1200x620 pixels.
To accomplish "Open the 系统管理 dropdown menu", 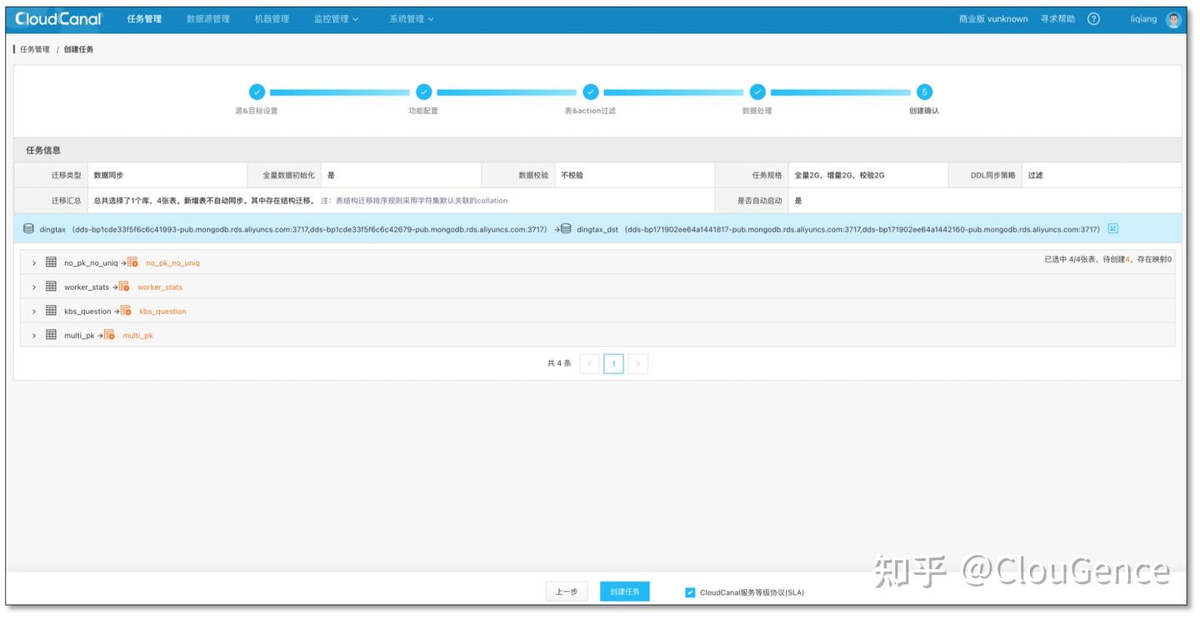I will 407,18.
